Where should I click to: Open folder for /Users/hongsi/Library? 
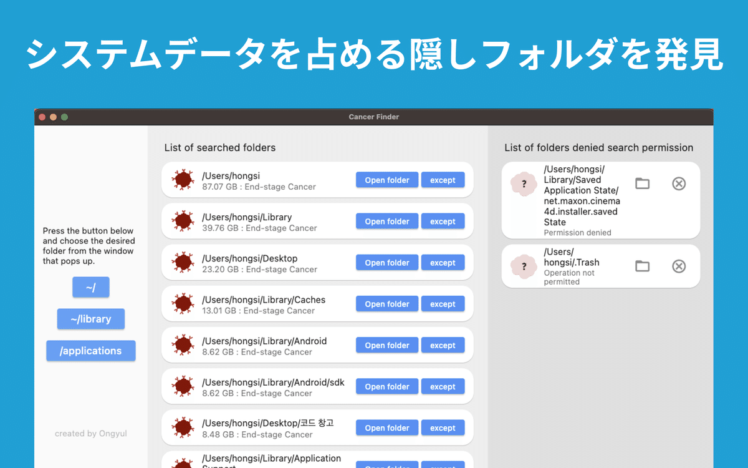coord(387,221)
